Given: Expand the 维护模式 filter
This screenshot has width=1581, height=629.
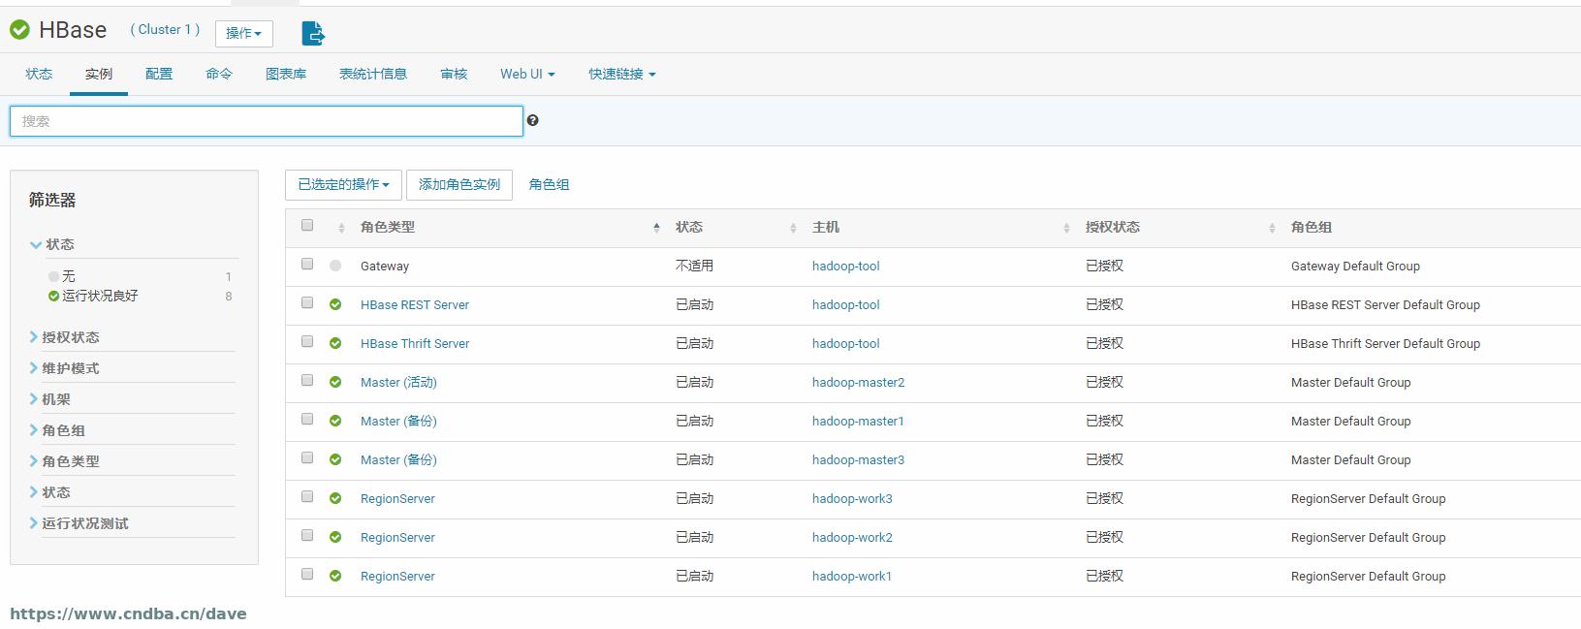Looking at the screenshot, I should click(64, 368).
